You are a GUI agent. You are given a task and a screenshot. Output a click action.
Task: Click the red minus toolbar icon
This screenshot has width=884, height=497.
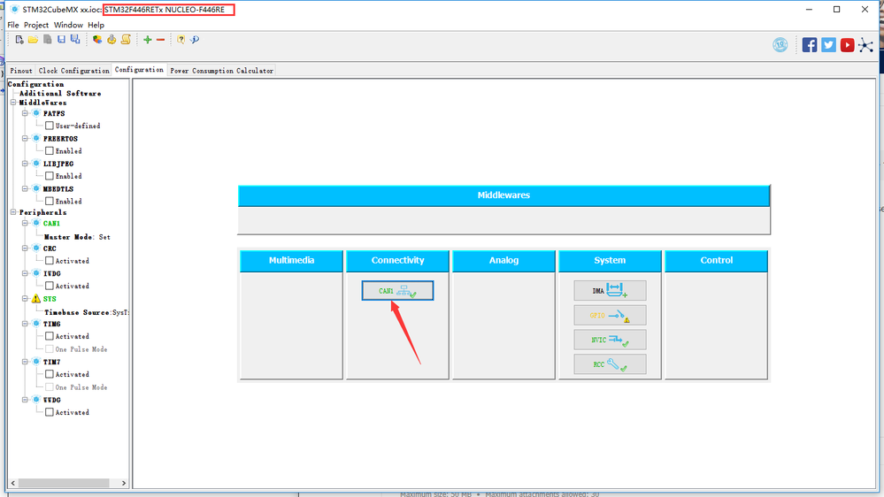point(161,40)
